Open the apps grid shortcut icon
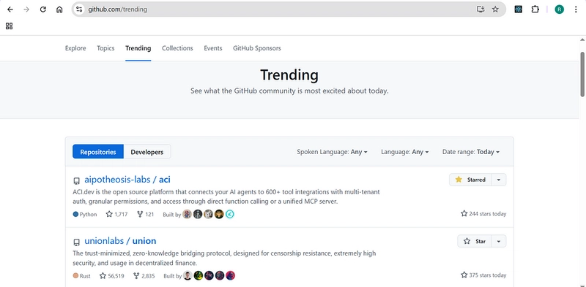This screenshot has width=586, height=287. tap(10, 26)
